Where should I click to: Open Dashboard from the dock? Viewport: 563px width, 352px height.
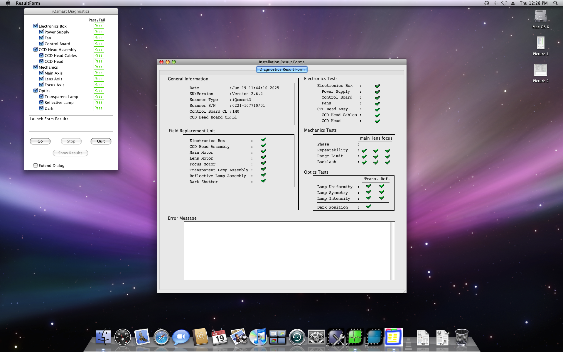click(123, 337)
